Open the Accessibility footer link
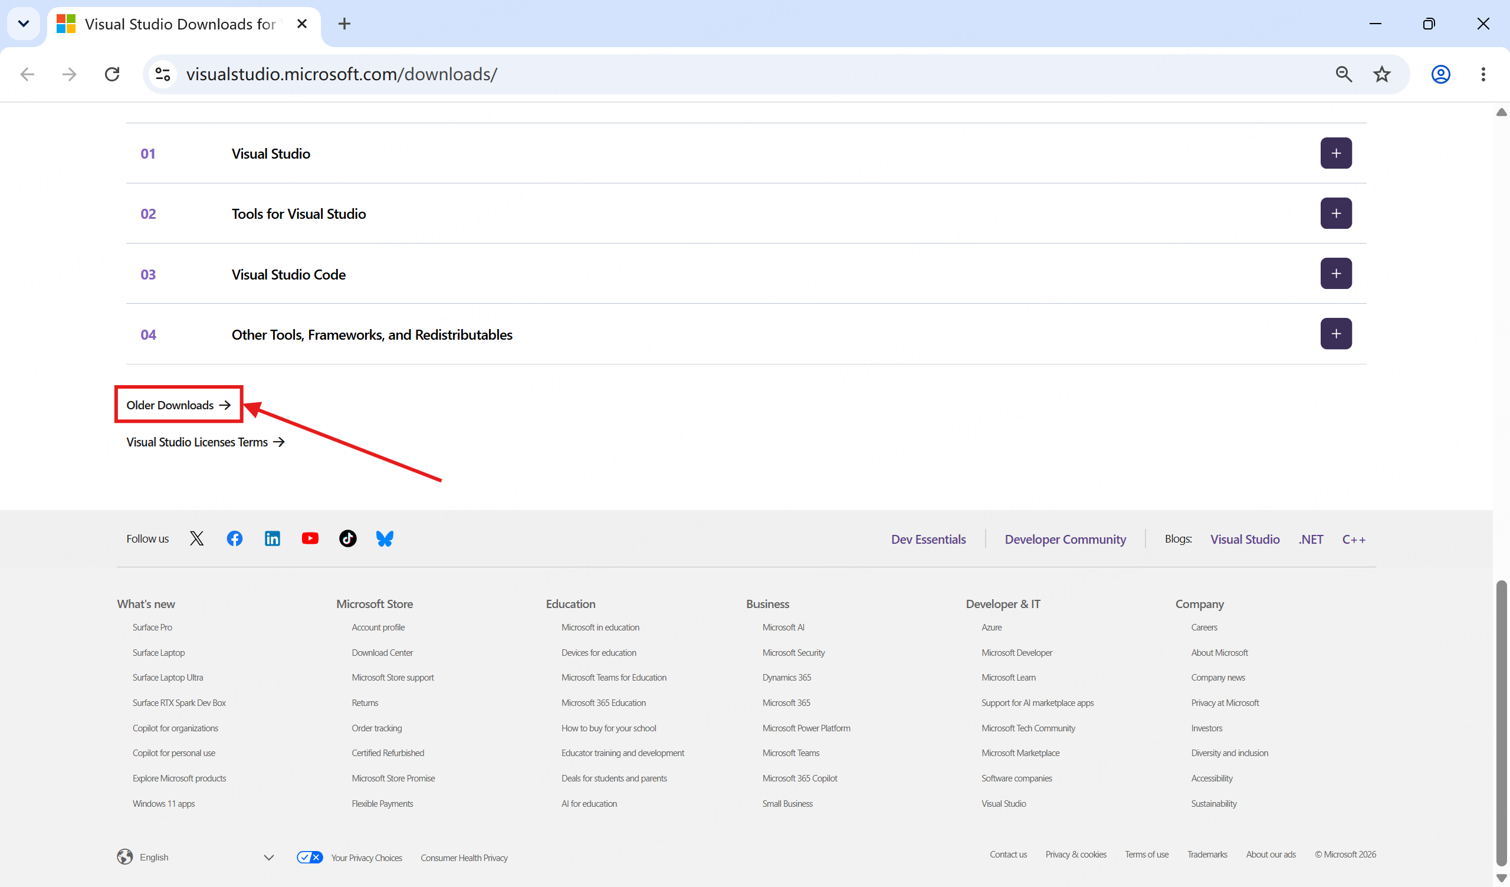Viewport: 1510px width, 887px height. click(1212, 778)
